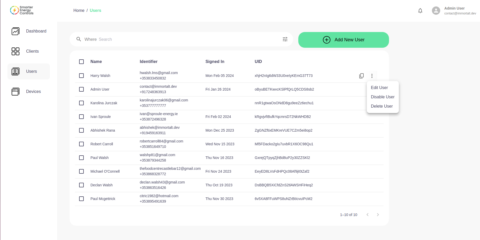Select Delete User from the dropdown menu
Viewport: 480px width, 240px height.
[x=382, y=106]
